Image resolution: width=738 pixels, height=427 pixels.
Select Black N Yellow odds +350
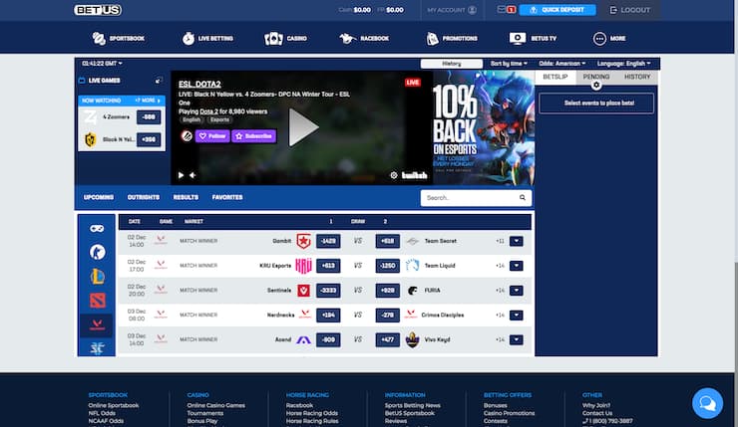(149, 139)
